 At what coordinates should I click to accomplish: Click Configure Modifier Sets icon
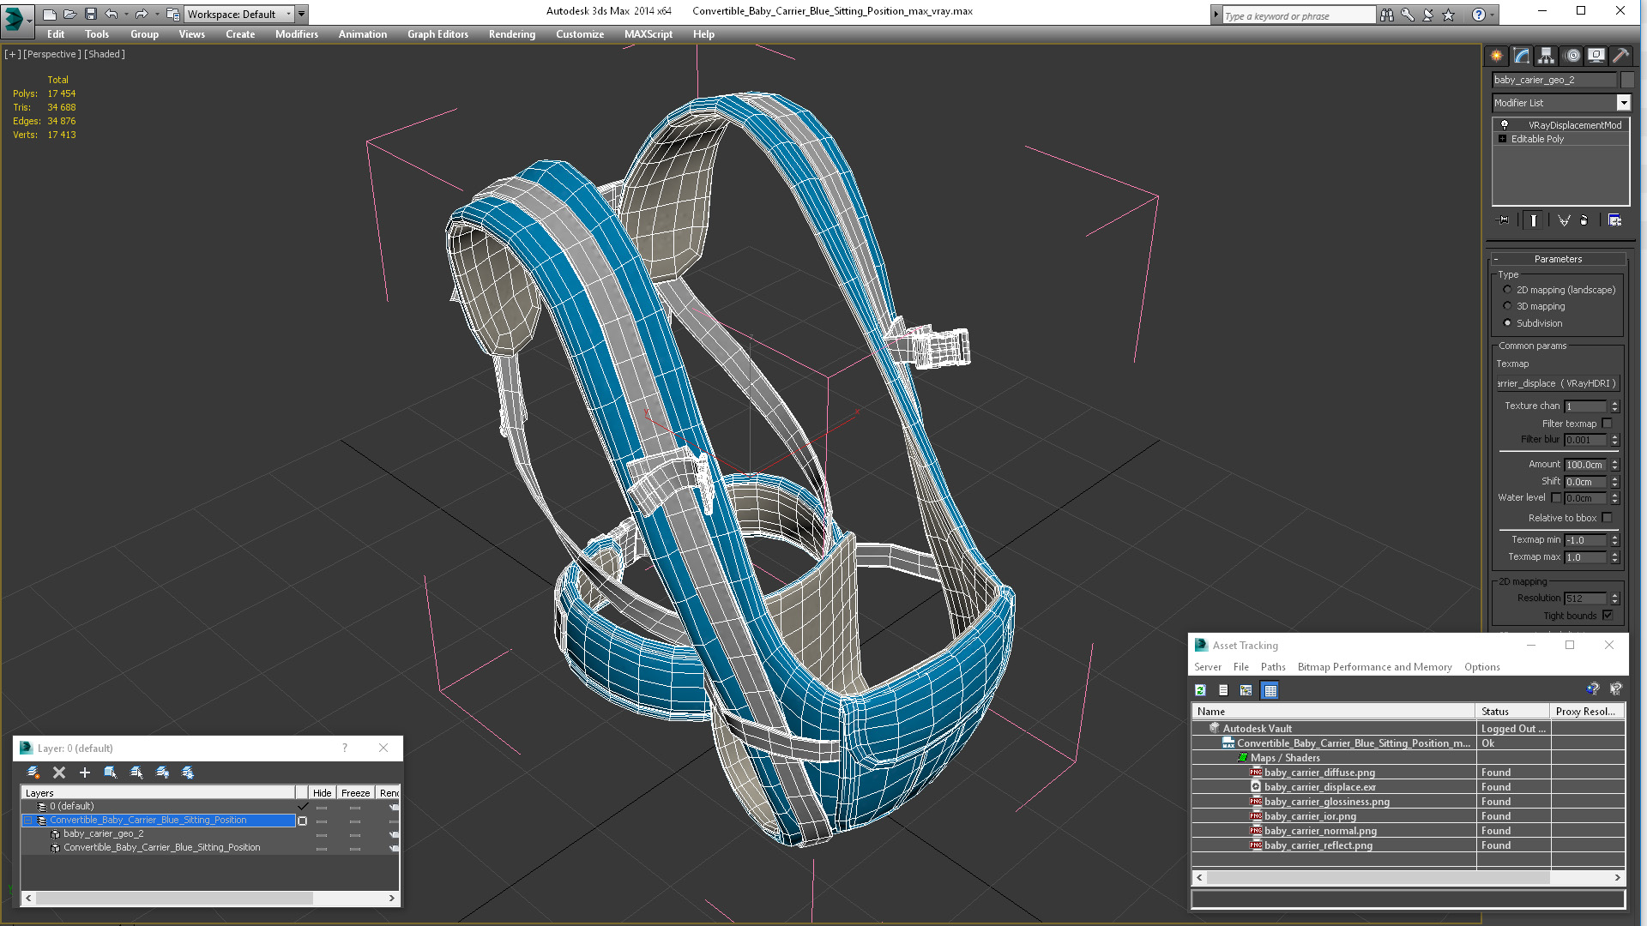(1614, 220)
